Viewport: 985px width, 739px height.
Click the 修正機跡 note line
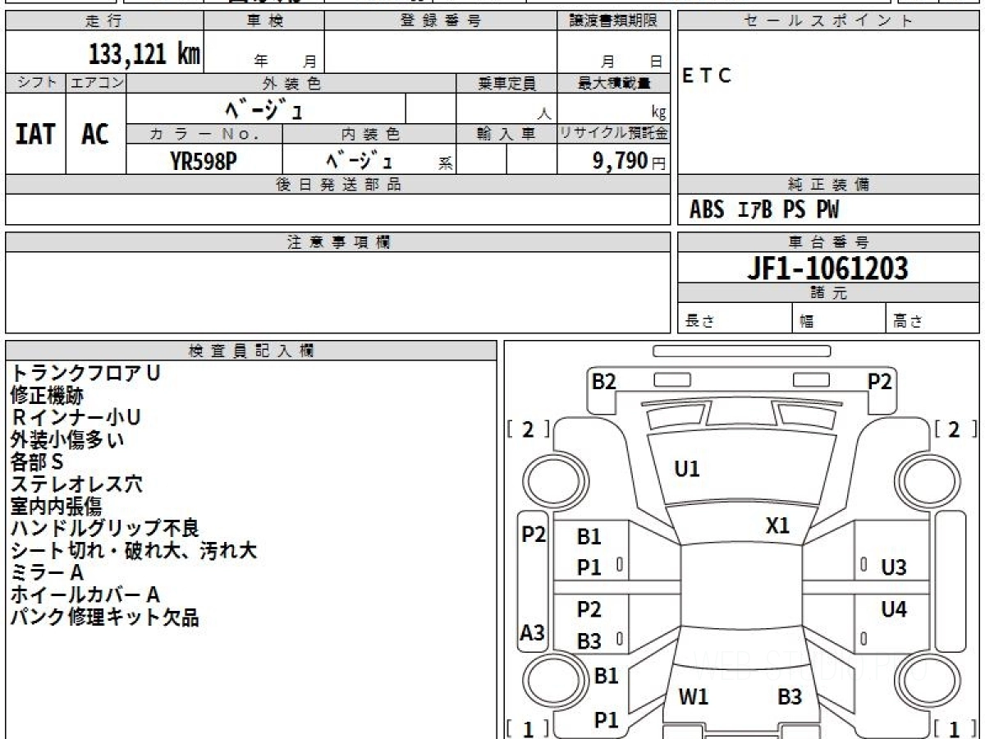tap(47, 395)
